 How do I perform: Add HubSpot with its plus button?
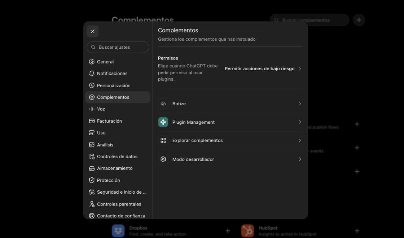357,231
